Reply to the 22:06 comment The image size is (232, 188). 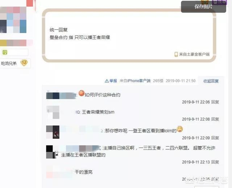(x=215, y=102)
